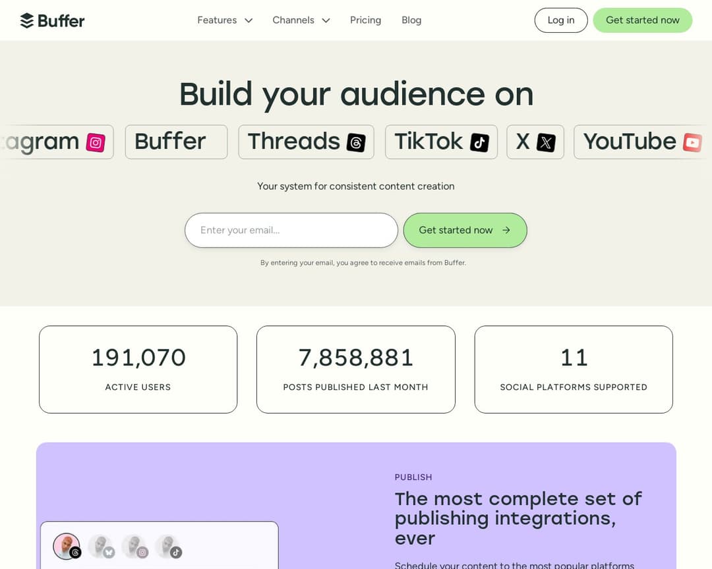Click the 191,070 active users card

click(x=138, y=369)
